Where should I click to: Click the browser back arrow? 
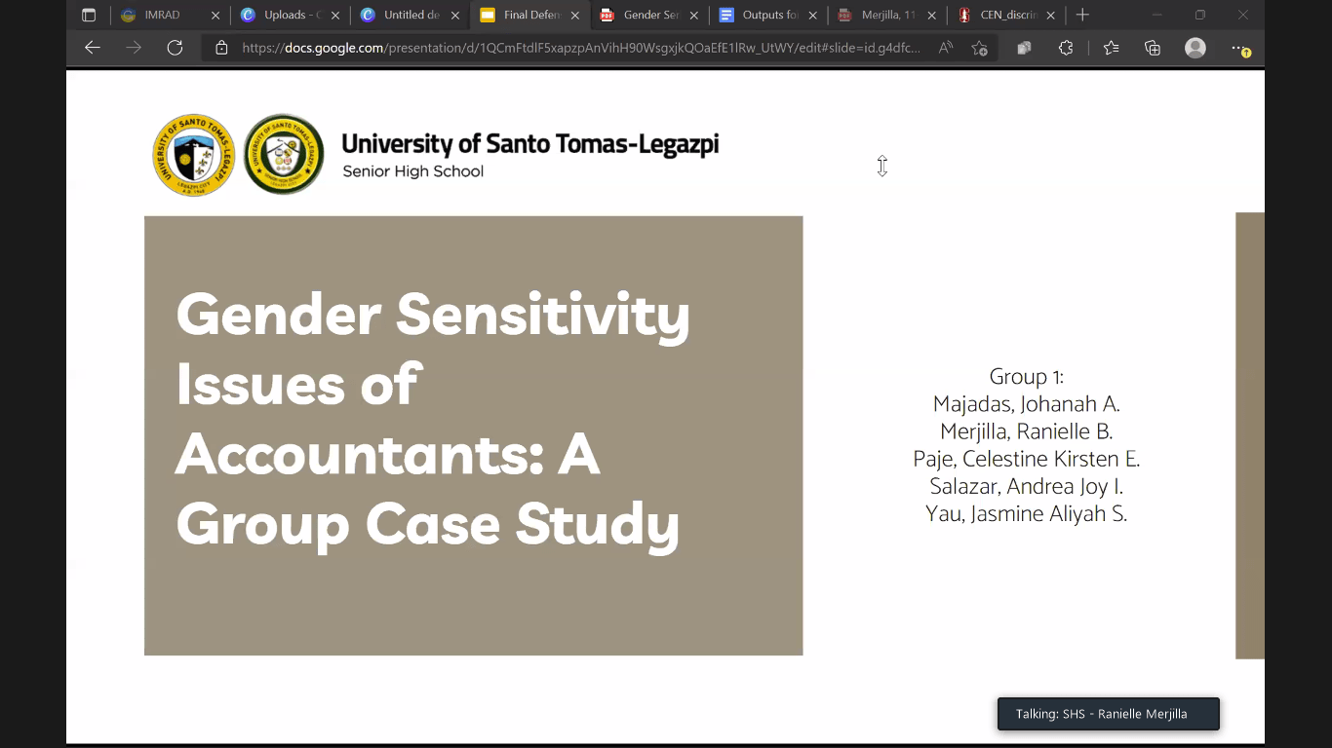click(93, 48)
